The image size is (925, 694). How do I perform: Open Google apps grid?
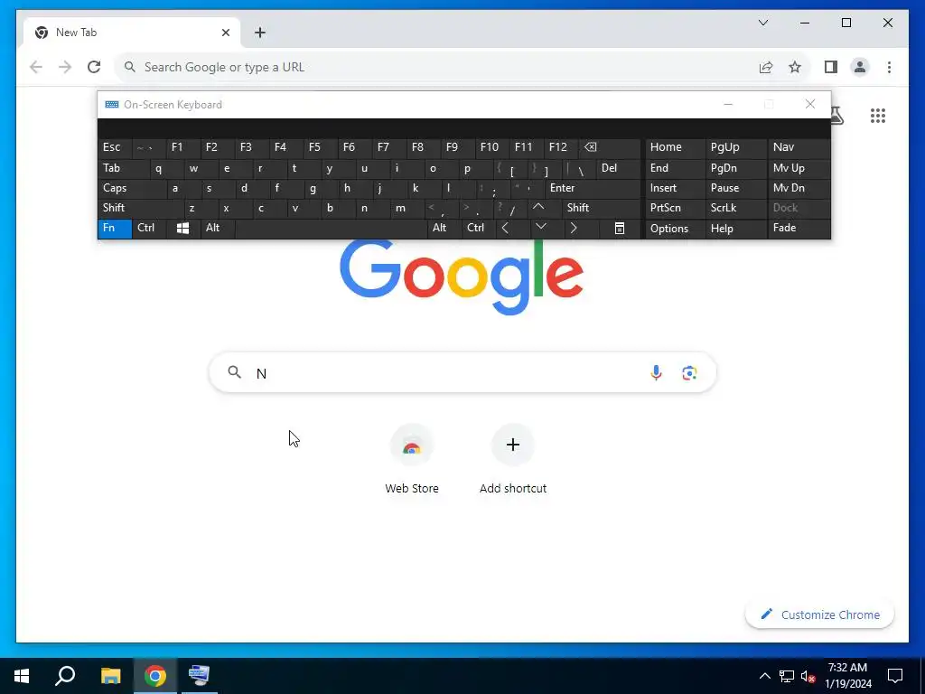click(878, 116)
